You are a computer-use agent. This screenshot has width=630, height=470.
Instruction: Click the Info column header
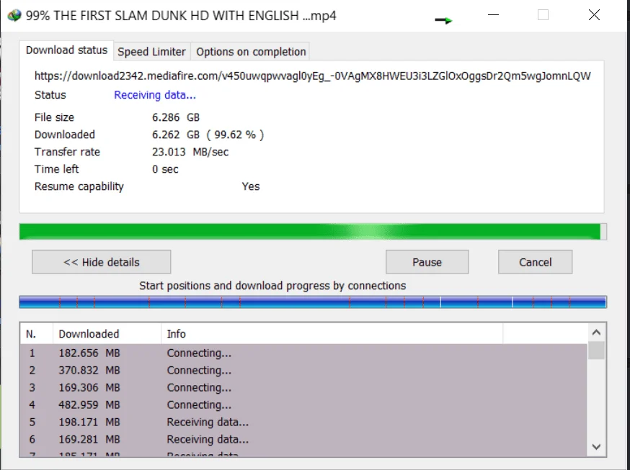332,334
